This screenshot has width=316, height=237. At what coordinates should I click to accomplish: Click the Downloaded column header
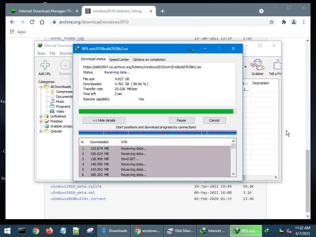click(104, 142)
